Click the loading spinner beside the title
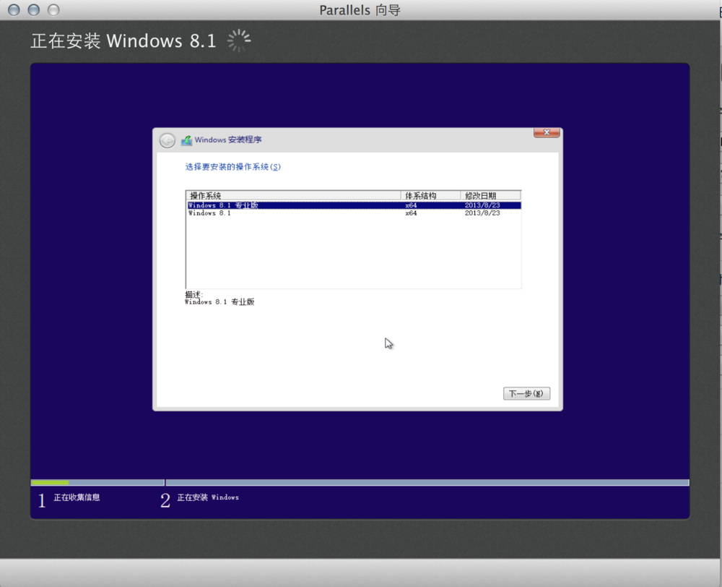 pyautogui.click(x=239, y=40)
